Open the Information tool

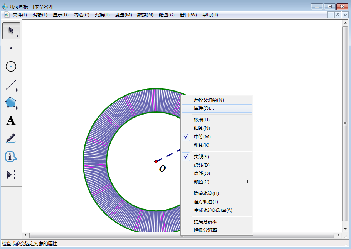coord(11,156)
